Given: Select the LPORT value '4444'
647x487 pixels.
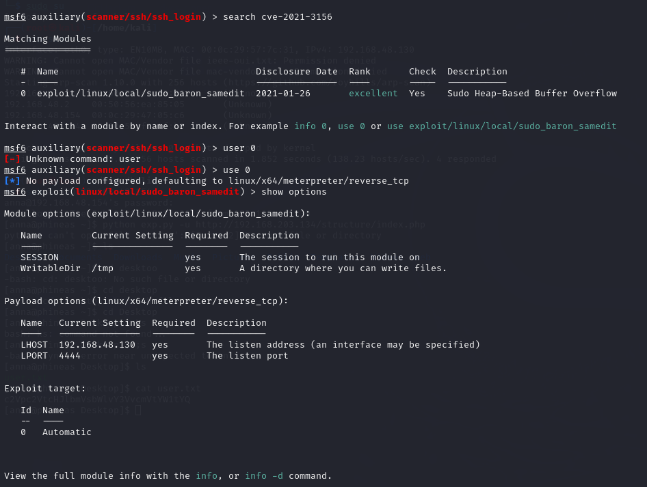Looking at the screenshot, I should (x=70, y=356).
